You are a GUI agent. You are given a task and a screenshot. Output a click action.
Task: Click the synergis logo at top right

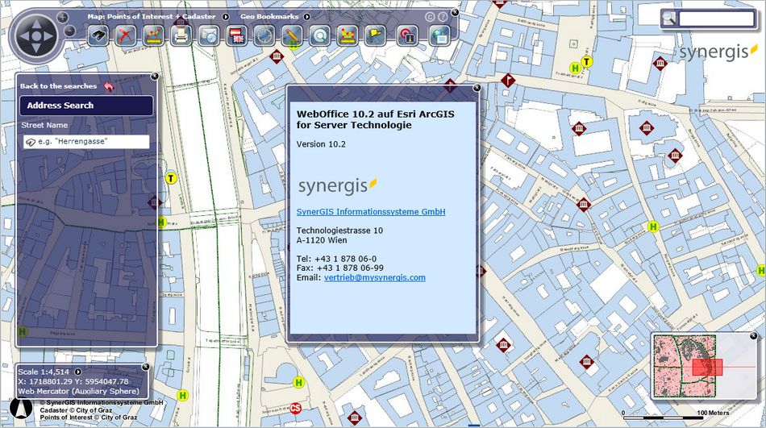click(x=718, y=52)
